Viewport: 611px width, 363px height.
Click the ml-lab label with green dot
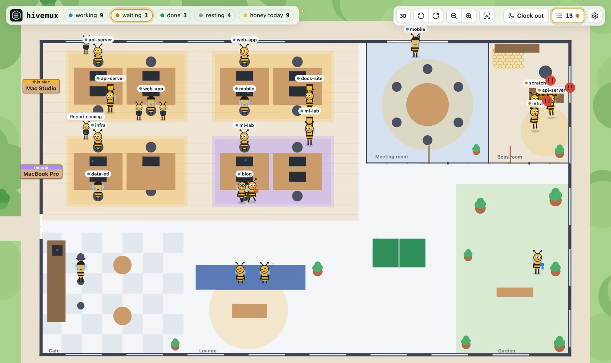click(309, 111)
